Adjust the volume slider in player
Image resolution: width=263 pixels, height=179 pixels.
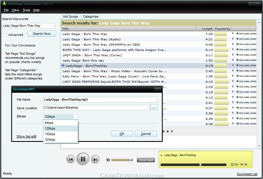122,160
